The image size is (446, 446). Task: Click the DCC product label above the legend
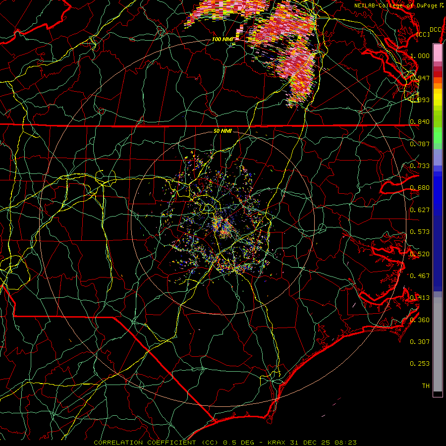pos(435,30)
